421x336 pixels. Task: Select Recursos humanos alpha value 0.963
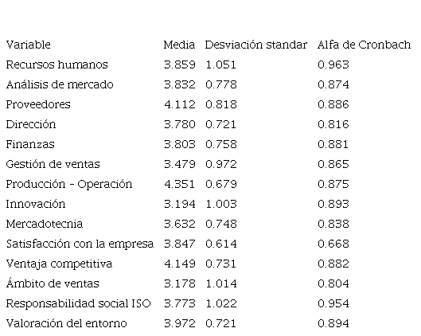pos(333,64)
